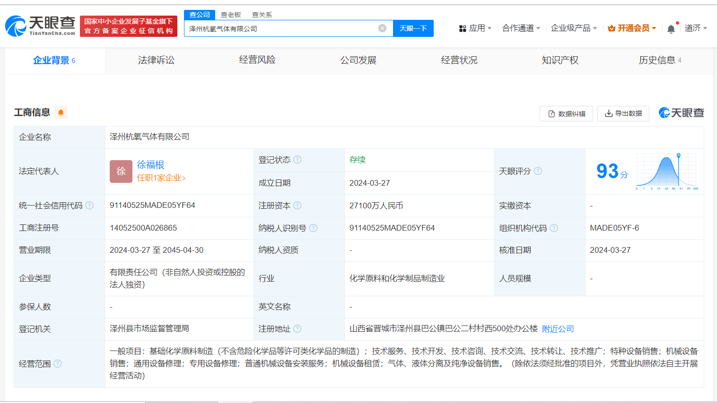Click the help icon next to 天眼评分
Screen dimensions: 717x403
(538, 171)
